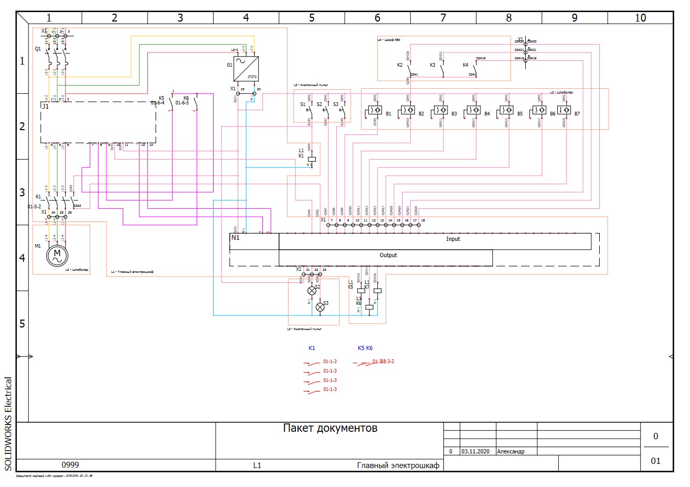Image resolution: width=690 pixels, height=487 pixels.
Task: Click the Q1 three-pole circuit breaker symbol
Action: [x=57, y=57]
